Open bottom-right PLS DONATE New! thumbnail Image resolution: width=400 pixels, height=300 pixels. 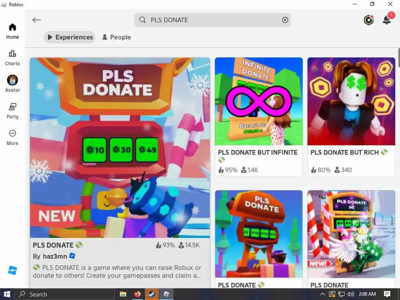click(351, 234)
